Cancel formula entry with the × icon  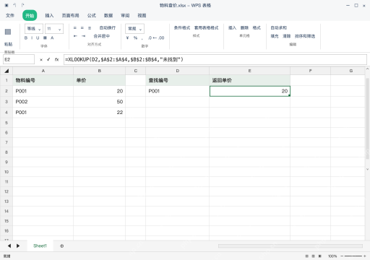click(41, 59)
